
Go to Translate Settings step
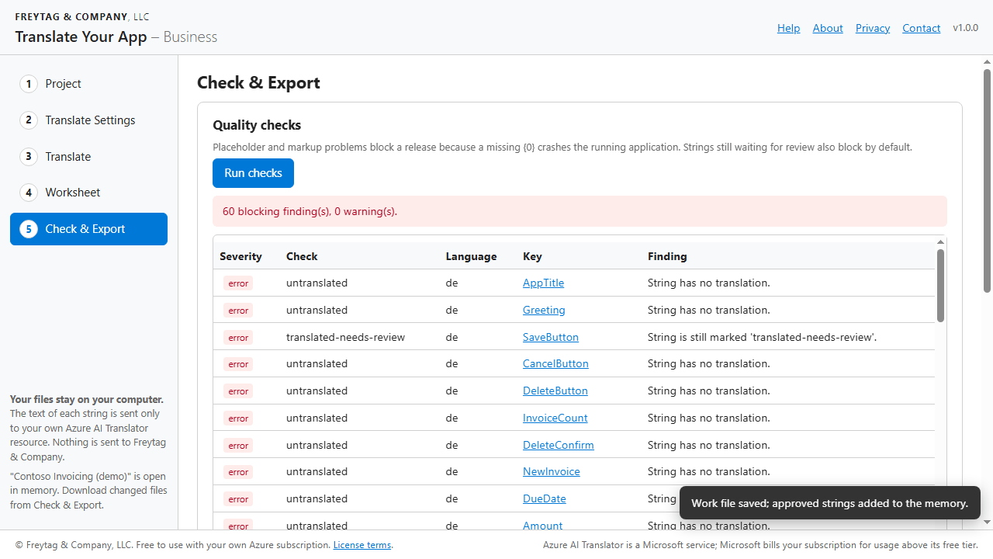[x=88, y=120]
